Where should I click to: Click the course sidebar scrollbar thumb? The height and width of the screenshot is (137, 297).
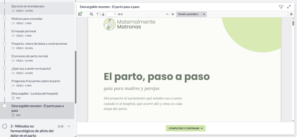76,77
